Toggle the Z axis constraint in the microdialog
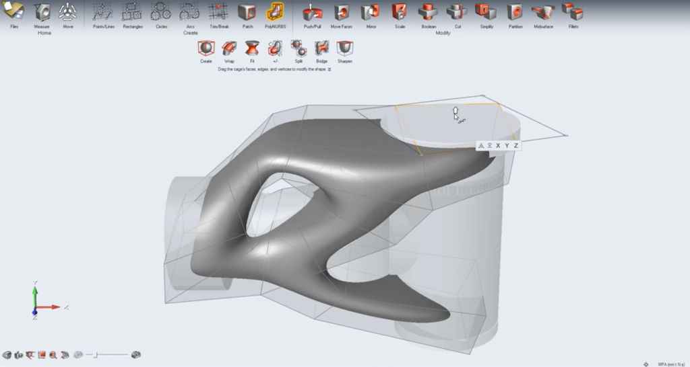Screen dimensions: 690x367 point(515,145)
